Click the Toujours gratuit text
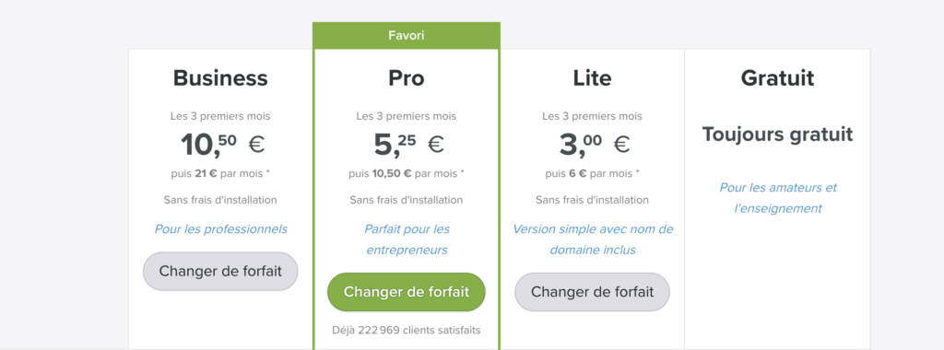The width and height of the screenshot is (944, 350). pyautogui.click(x=777, y=134)
